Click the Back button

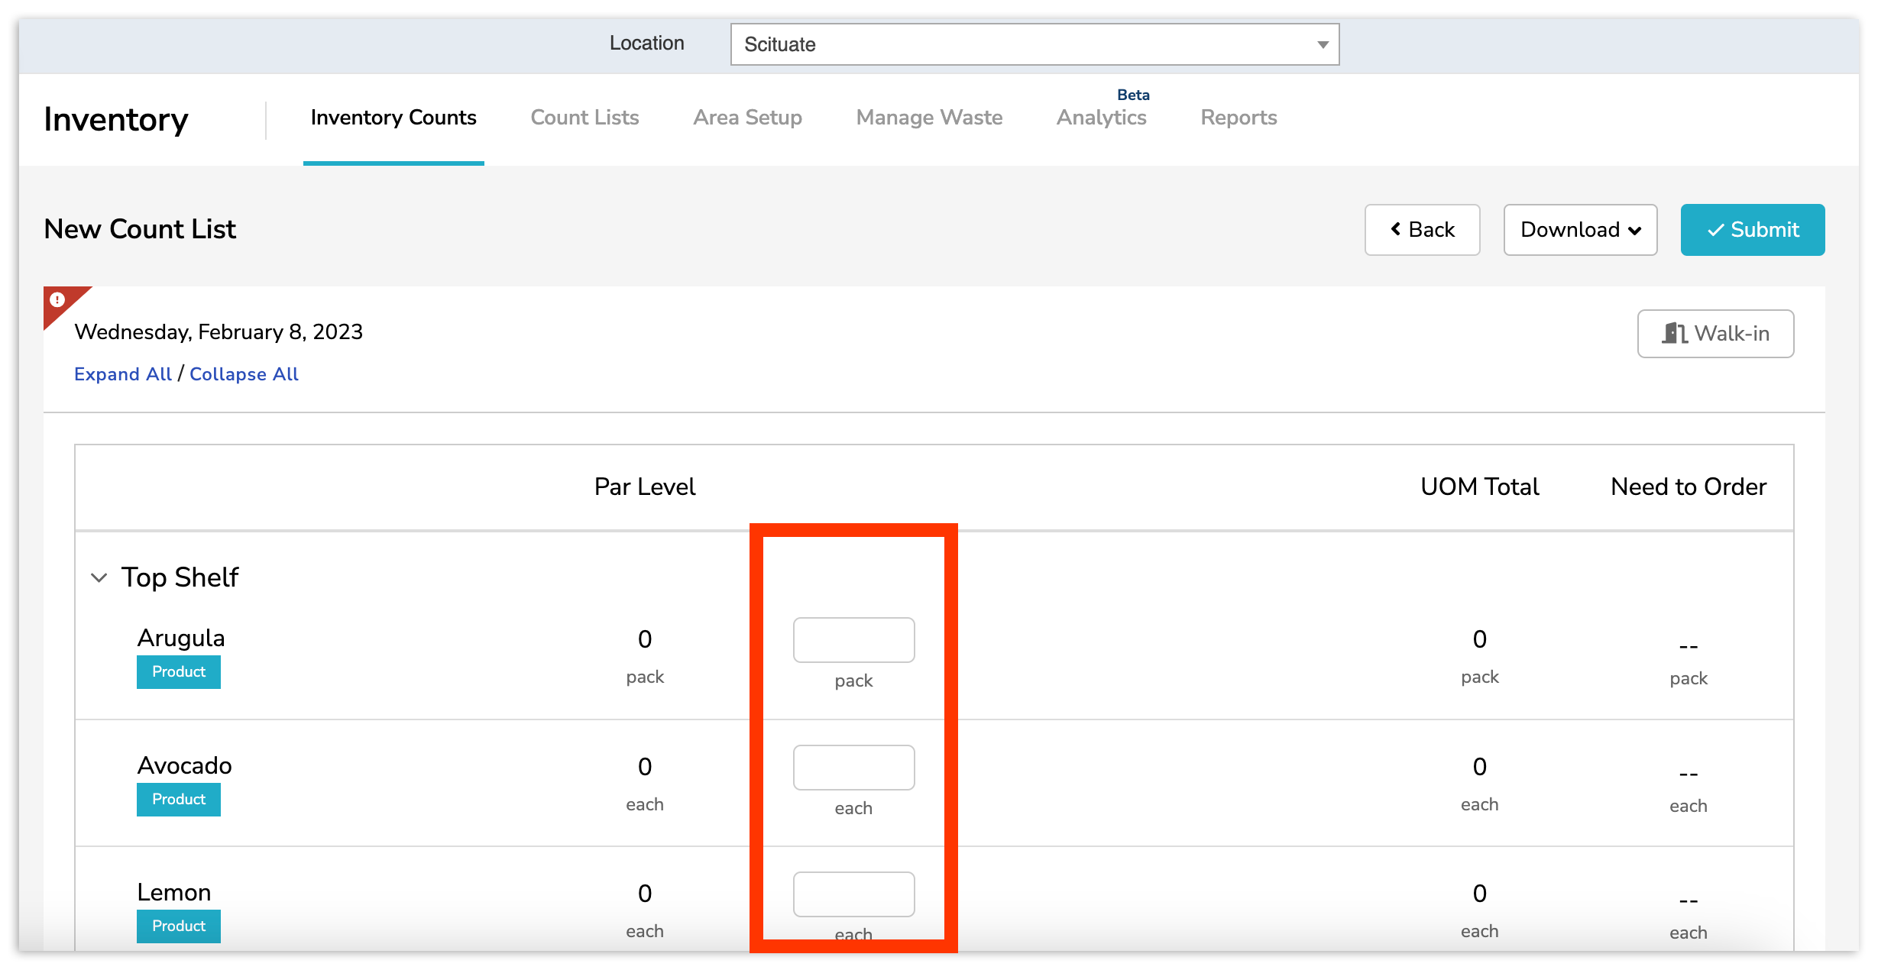pyautogui.click(x=1422, y=229)
